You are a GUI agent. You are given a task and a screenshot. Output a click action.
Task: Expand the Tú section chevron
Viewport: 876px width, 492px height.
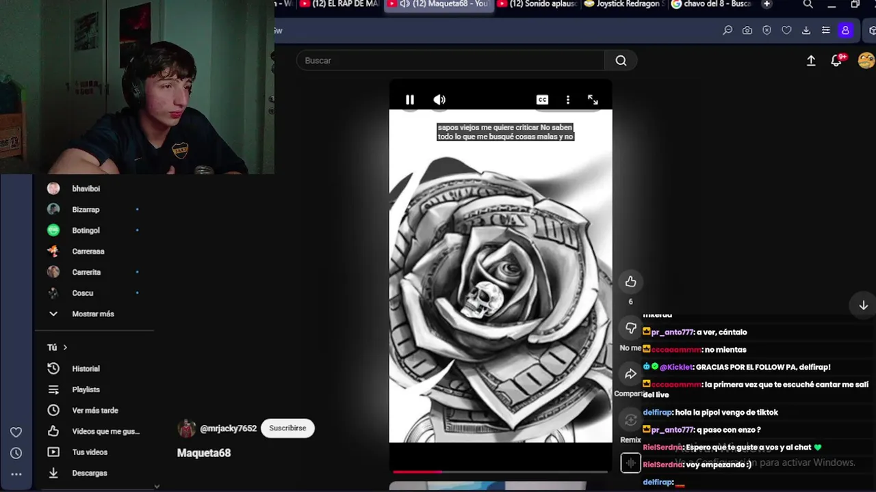click(65, 347)
